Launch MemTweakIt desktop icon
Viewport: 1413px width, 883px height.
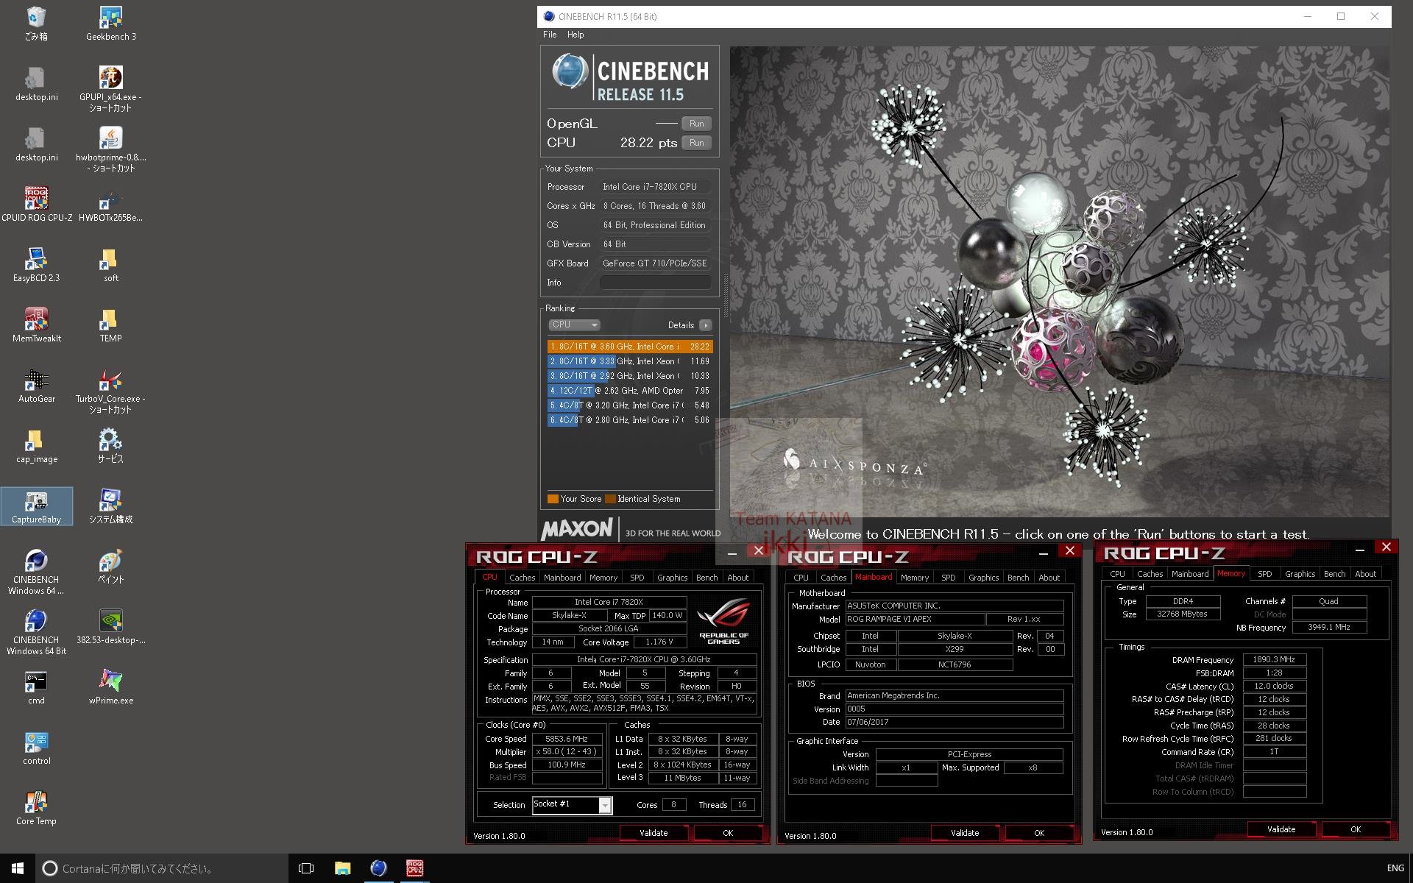pos(36,325)
